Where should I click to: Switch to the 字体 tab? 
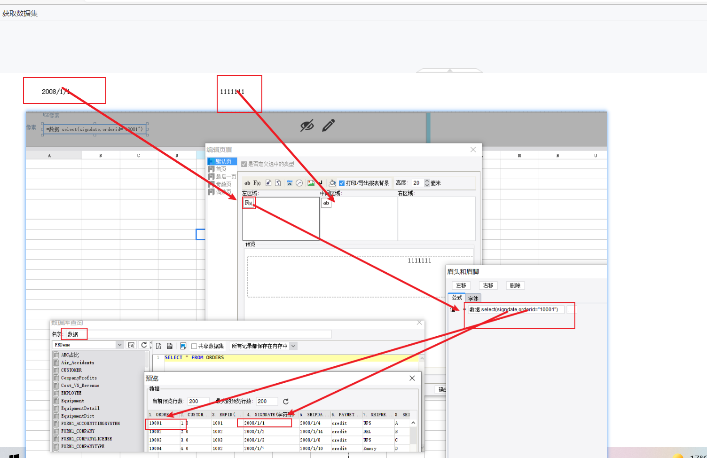coord(473,299)
